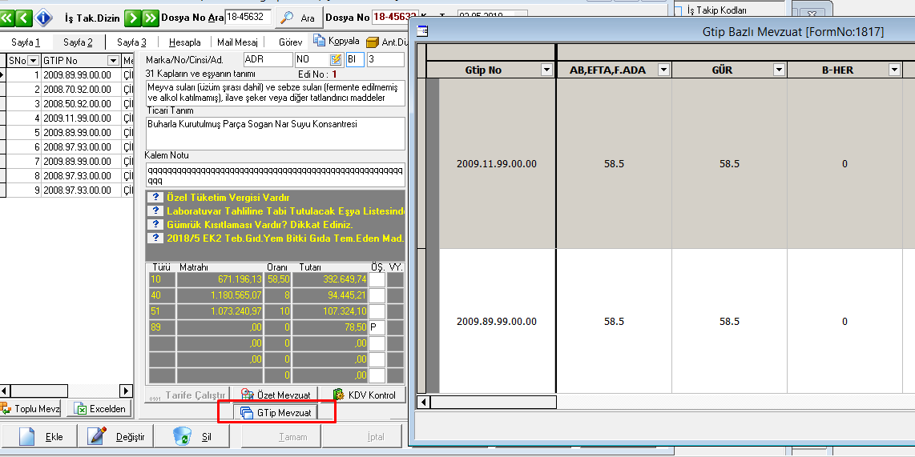Click the magnifier Ara search button
The width and height of the screenshot is (915, 457).
[x=298, y=17]
